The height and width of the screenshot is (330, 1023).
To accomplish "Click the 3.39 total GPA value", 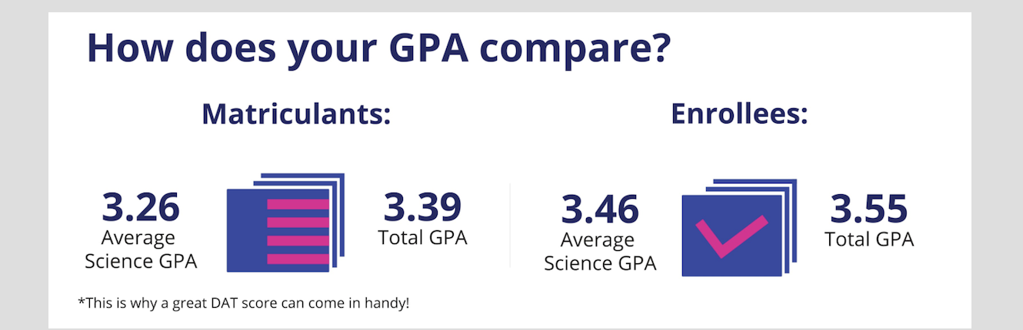I will (x=422, y=207).
